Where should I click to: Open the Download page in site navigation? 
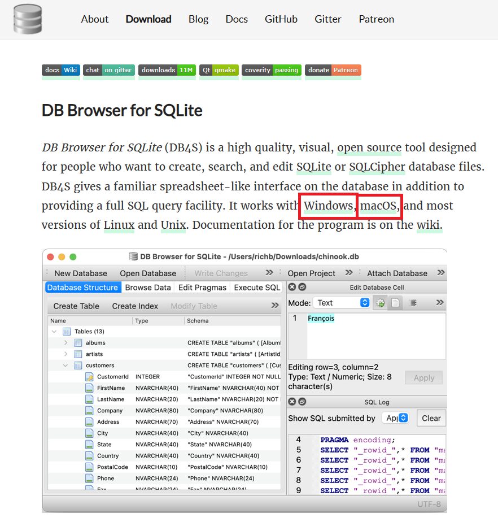pos(148,19)
